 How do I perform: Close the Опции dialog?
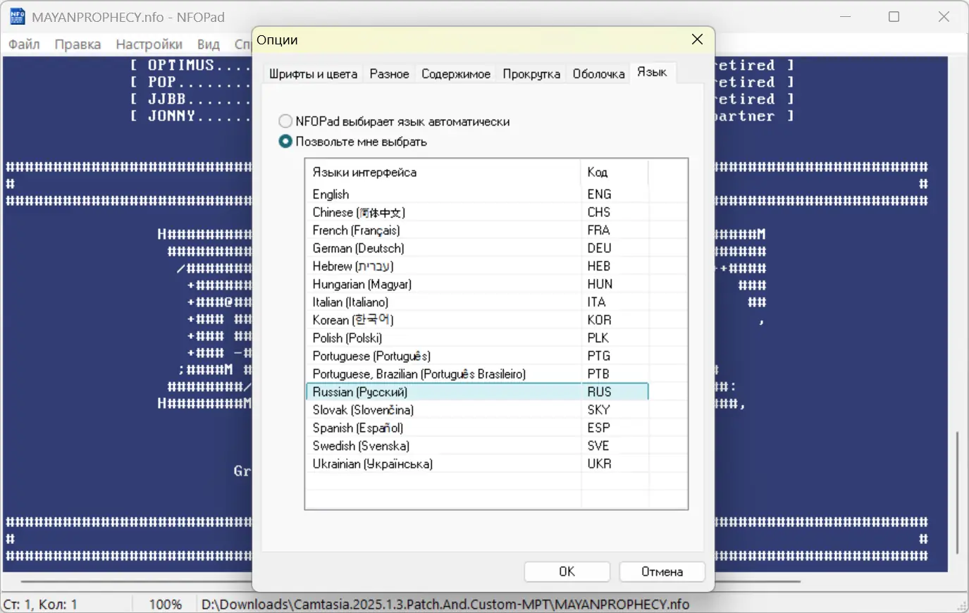coord(697,39)
